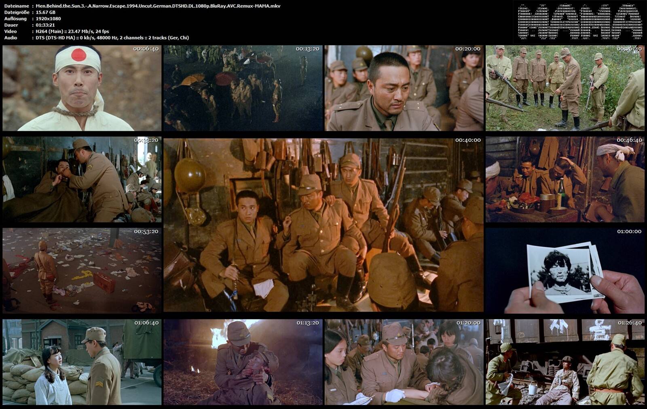Click the "Dauer" label
Image resolution: width=647 pixels, height=409 pixels.
11,25
